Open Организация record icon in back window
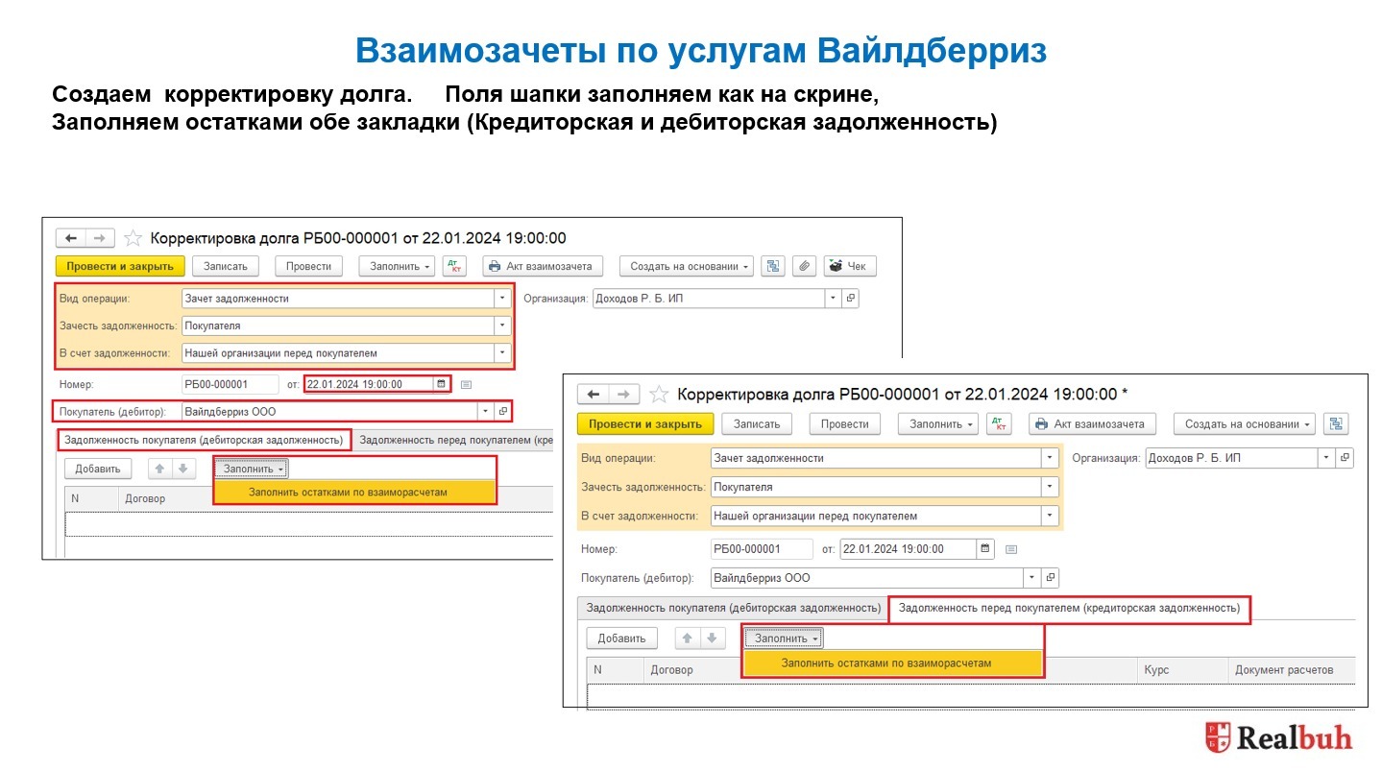 (x=850, y=299)
